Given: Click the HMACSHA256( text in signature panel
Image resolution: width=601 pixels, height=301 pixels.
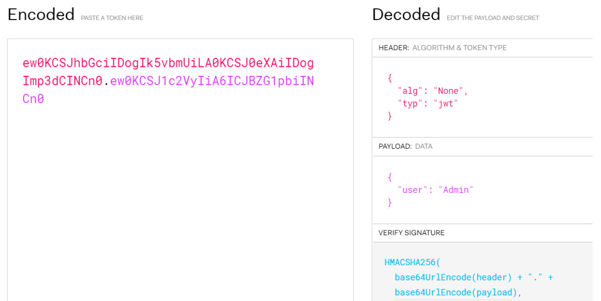Looking at the screenshot, I should (412, 262).
